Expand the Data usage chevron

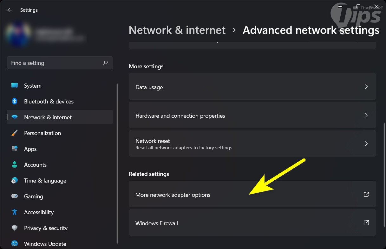click(366, 87)
